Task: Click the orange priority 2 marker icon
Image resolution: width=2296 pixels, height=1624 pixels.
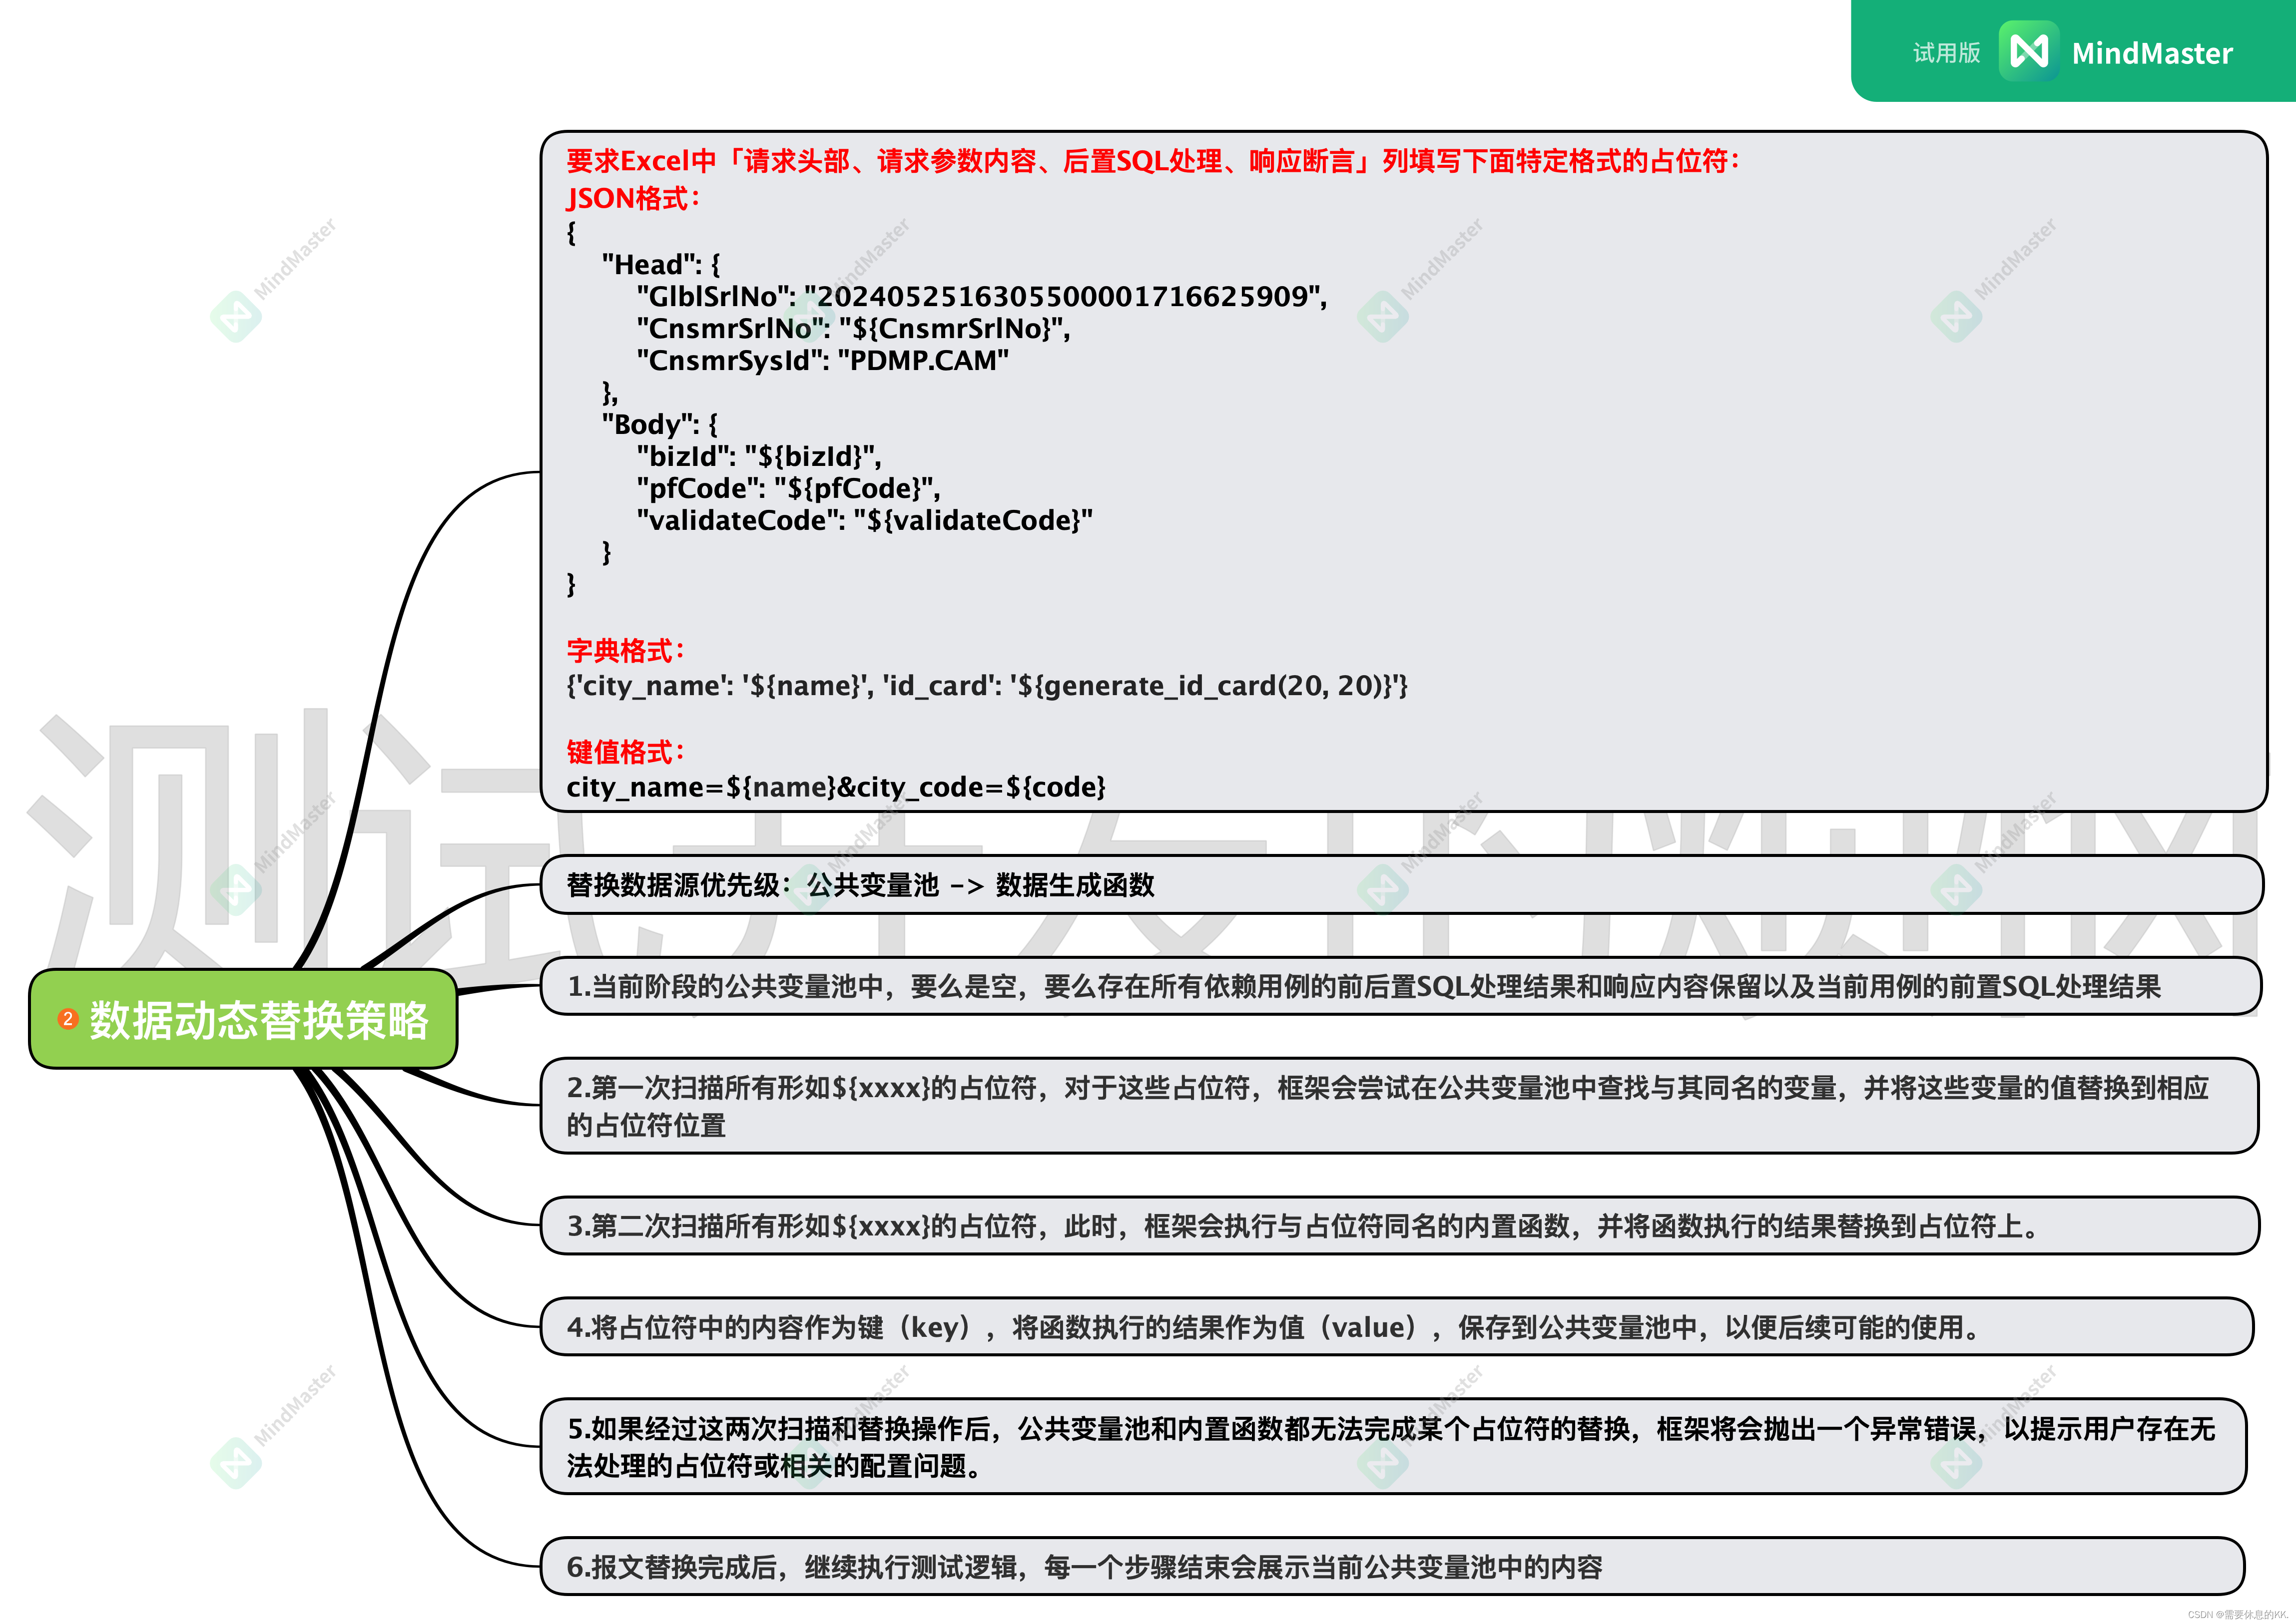Action: 67,1019
